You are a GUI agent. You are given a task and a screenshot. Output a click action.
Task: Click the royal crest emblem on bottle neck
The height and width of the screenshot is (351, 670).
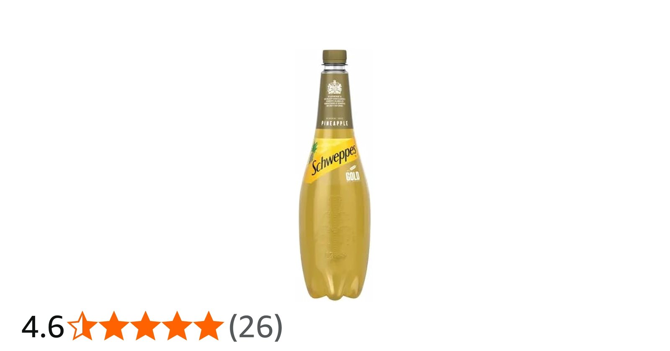335,88
